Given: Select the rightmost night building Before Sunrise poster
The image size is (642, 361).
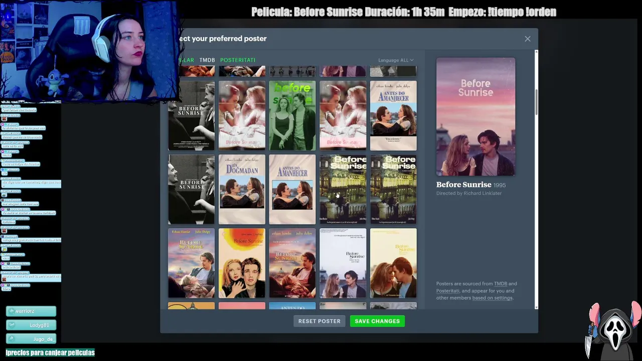Looking at the screenshot, I should [x=393, y=189].
